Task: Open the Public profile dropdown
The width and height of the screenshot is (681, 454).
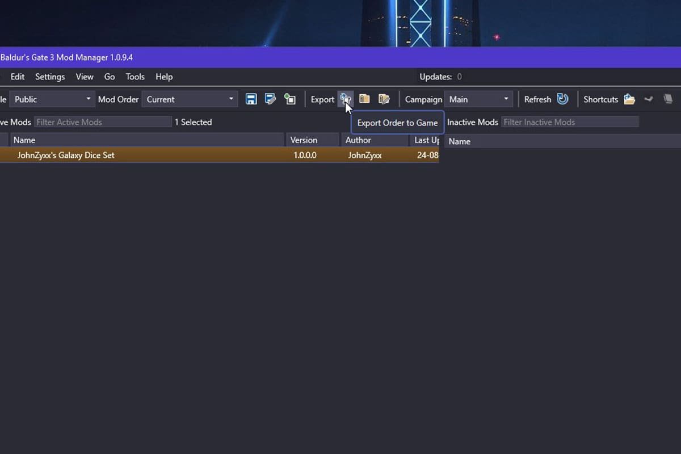Action: click(52, 99)
